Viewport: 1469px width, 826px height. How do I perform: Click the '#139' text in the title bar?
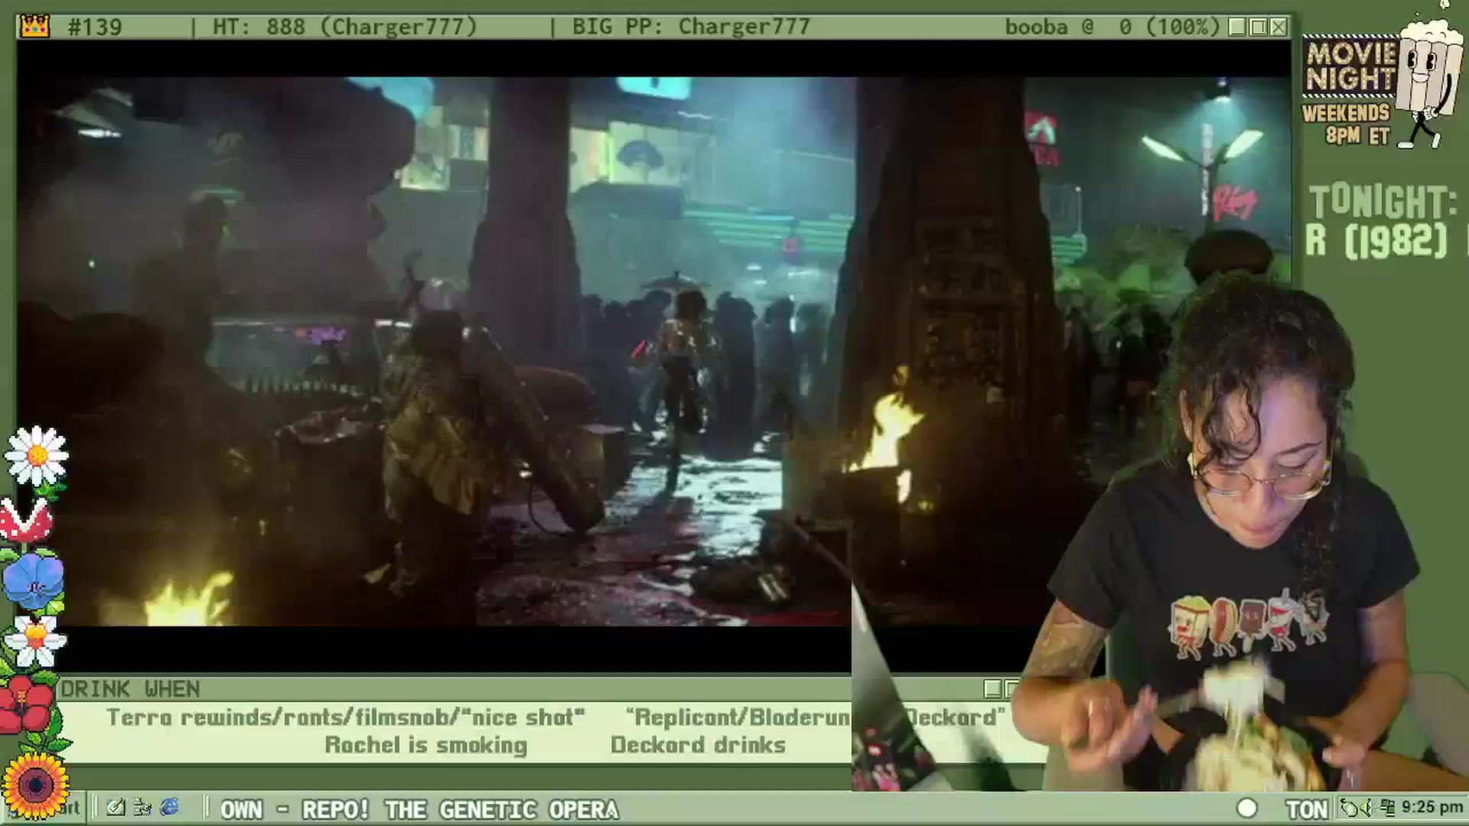(x=95, y=28)
